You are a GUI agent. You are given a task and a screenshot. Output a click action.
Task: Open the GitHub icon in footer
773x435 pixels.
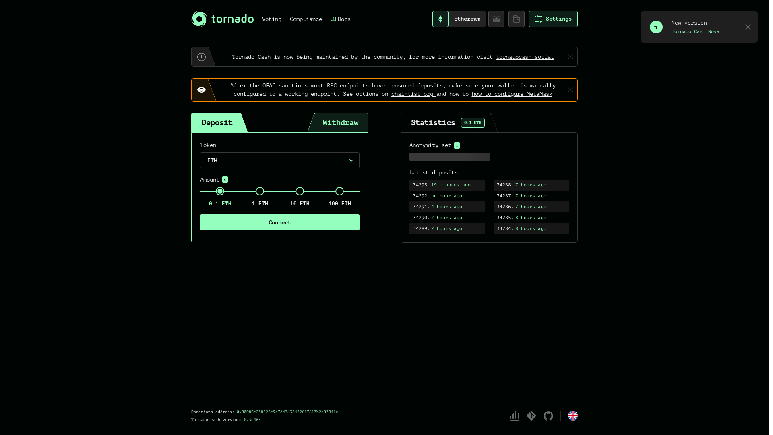click(548, 416)
